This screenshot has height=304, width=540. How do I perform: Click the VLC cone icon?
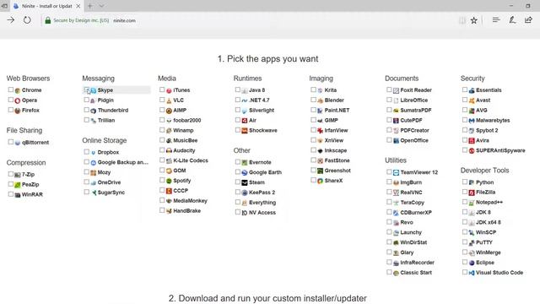point(169,100)
